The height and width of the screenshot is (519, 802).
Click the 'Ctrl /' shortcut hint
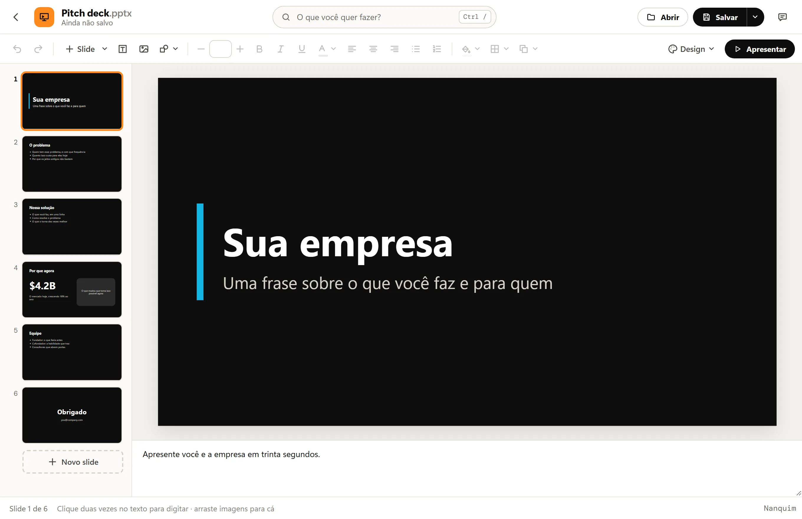click(475, 17)
